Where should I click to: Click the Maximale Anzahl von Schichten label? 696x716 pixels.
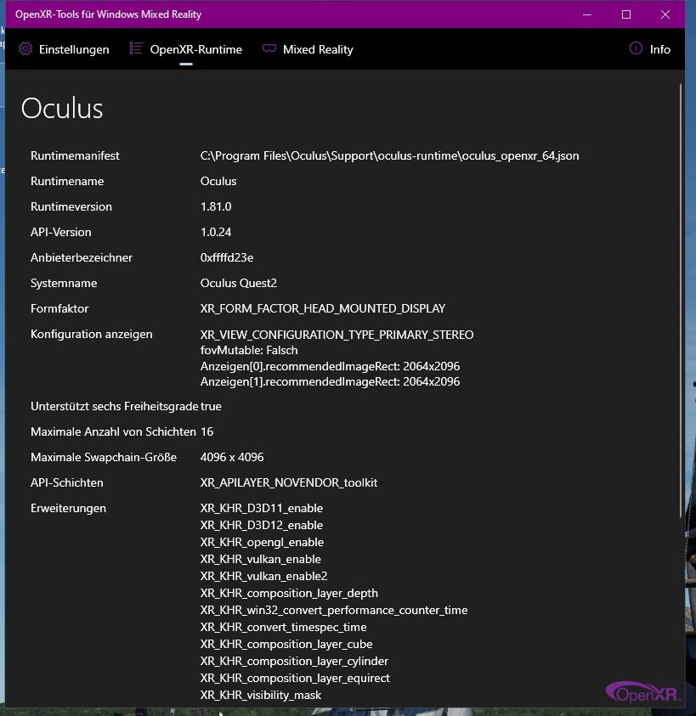click(x=113, y=432)
